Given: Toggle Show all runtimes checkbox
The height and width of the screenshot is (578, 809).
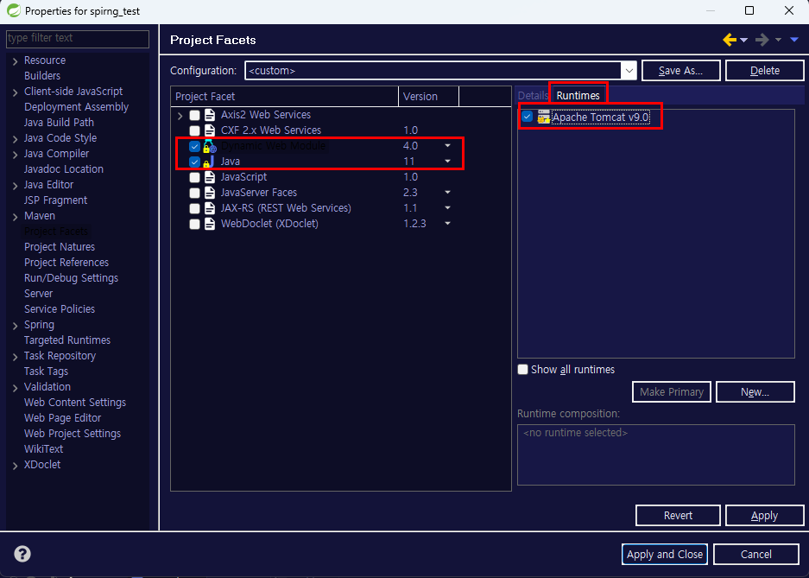Looking at the screenshot, I should pos(522,370).
